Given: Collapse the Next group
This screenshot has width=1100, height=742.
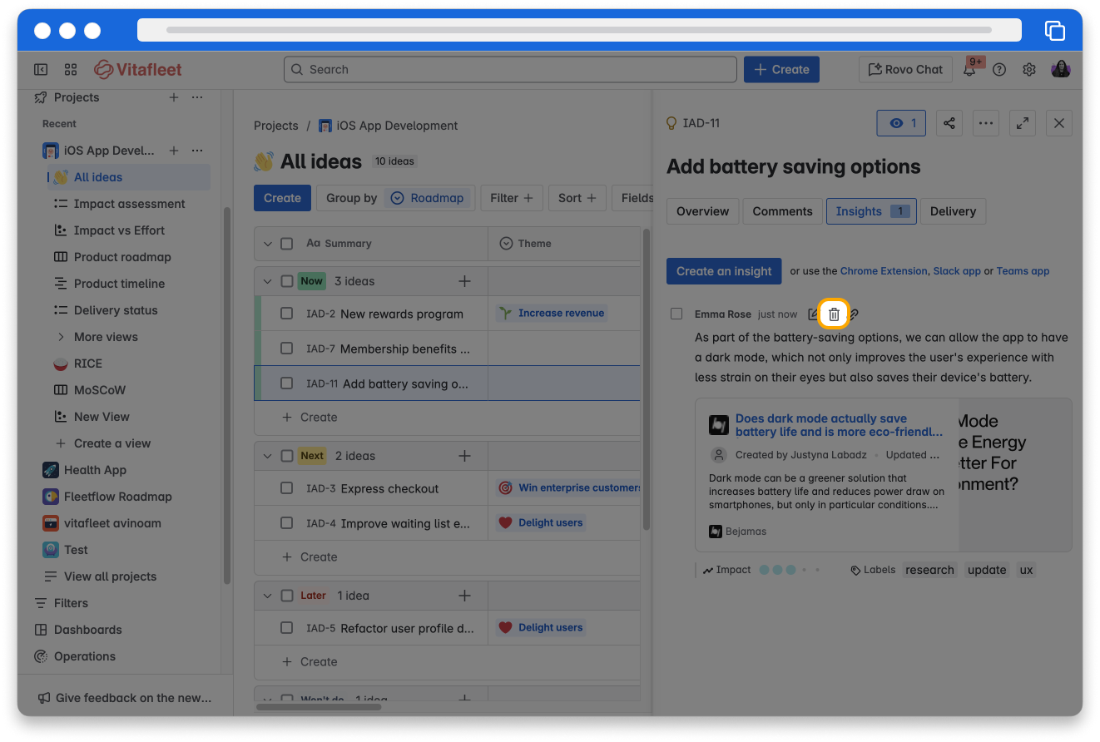Looking at the screenshot, I should click(x=267, y=456).
